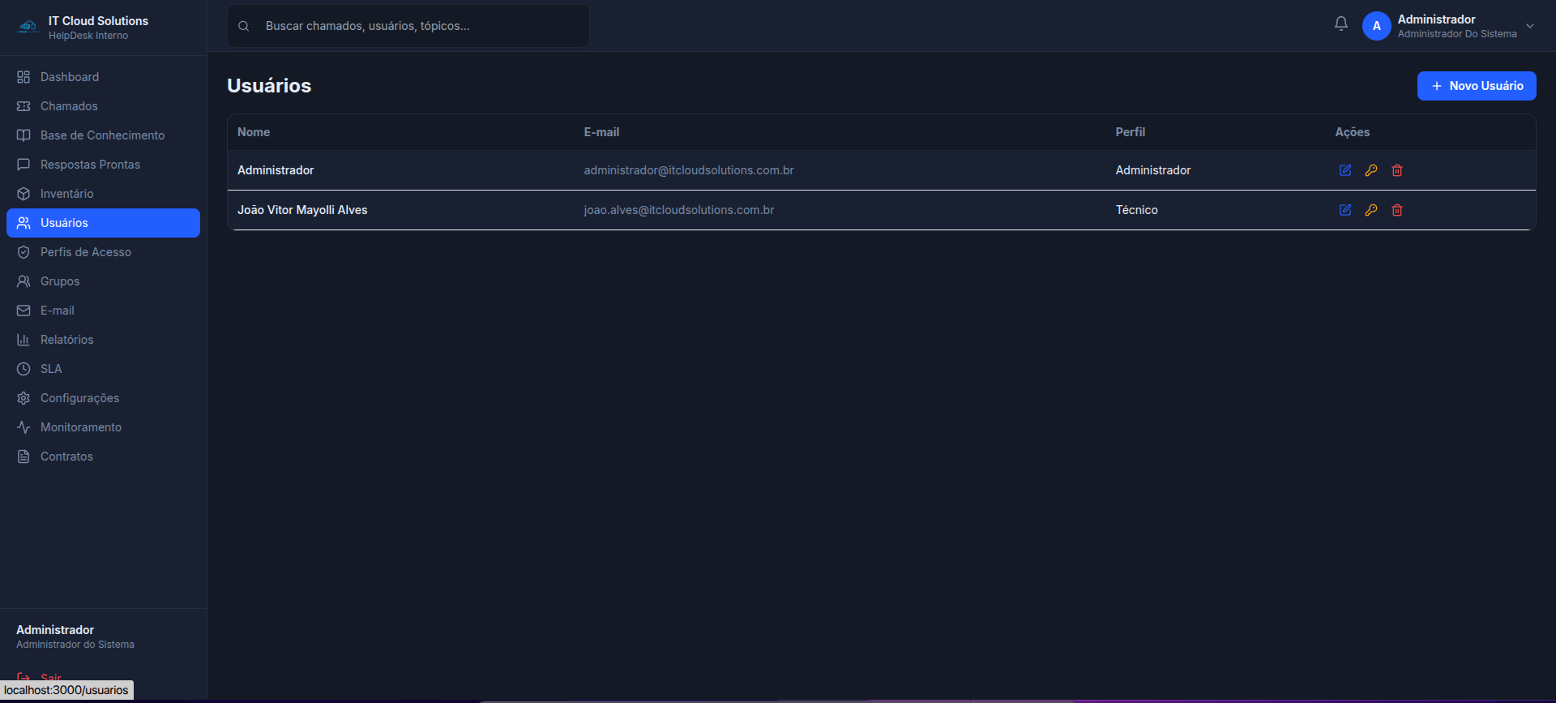Click the IT Cloud Solutions logo

pos(28,27)
